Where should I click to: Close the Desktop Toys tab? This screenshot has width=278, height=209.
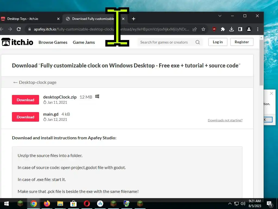tap(58, 19)
